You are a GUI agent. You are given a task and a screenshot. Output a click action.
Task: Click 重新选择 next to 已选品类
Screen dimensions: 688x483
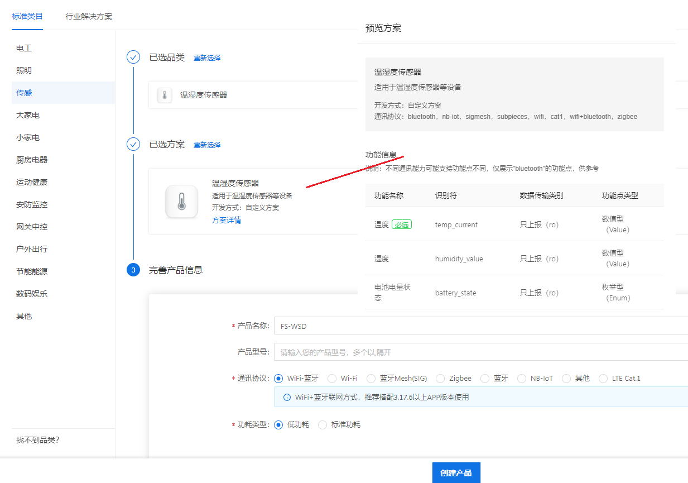(x=207, y=58)
